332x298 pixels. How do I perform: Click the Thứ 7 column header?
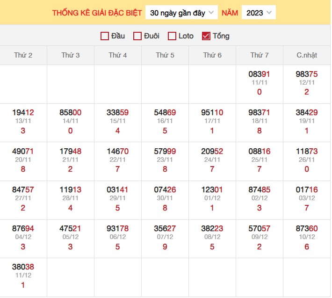(x=260, y=55)
